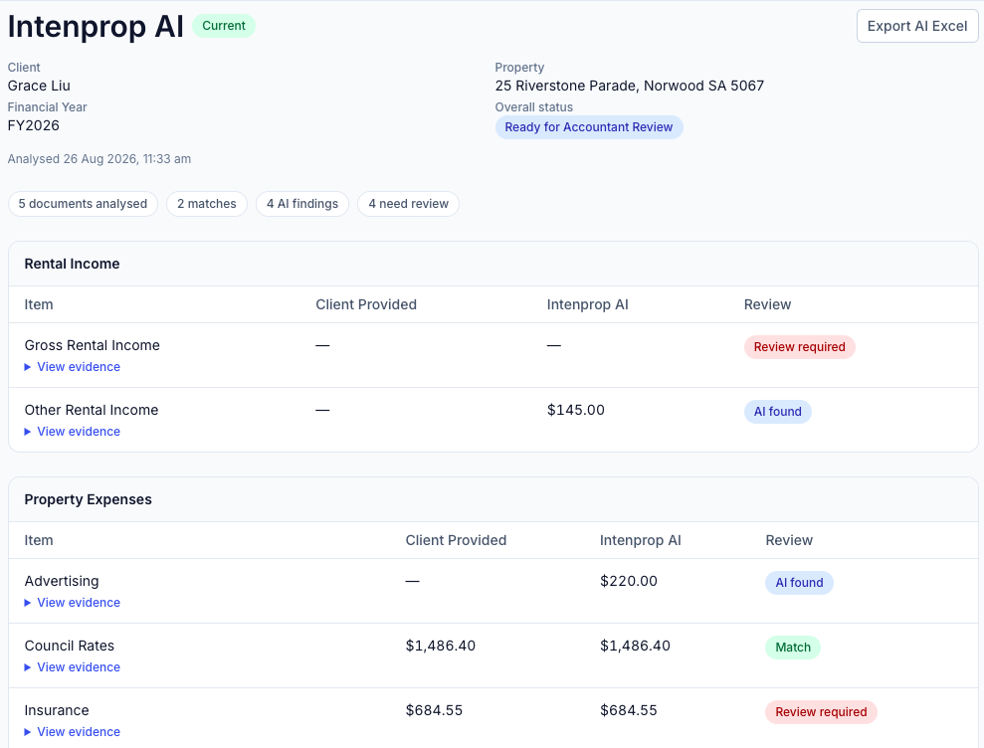This screenshot has height=748, width=984.
Task: Click Council Rates Intenprop AI $1,486.40
Action: [x=635, y=646]
